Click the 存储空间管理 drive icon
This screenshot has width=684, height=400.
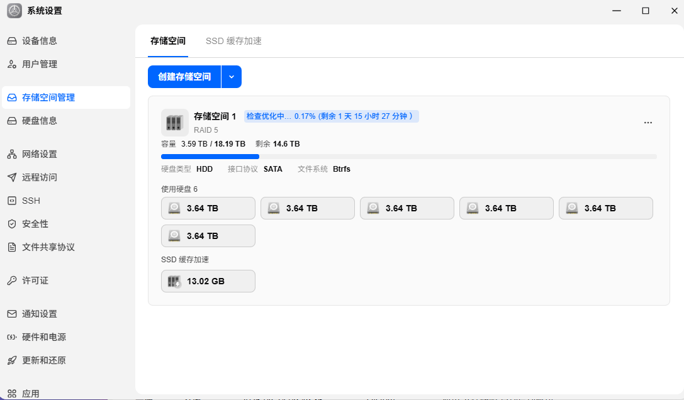12,97
